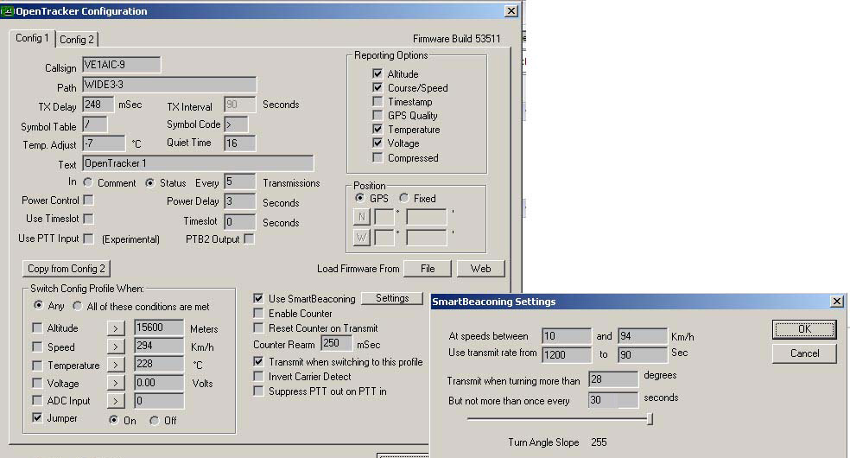Click the high speed field 94
Viewport: 850px width, 458px height.
click(x=643, y=336)
